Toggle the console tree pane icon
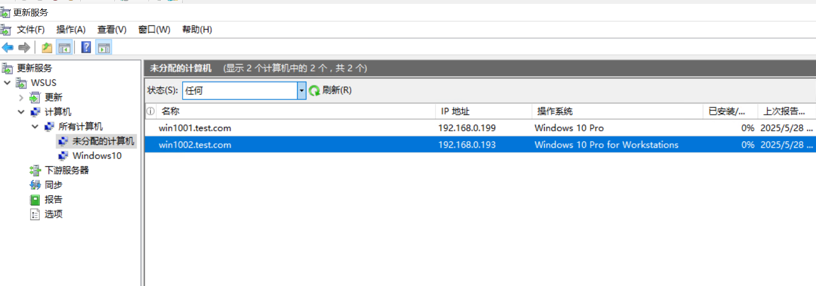 64,48
